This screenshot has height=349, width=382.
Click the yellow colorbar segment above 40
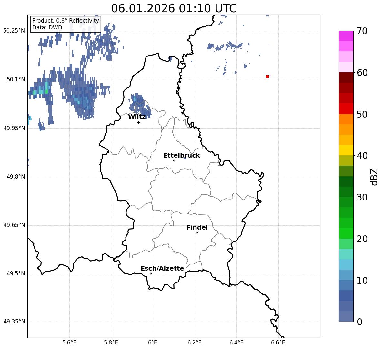[346, 150]
